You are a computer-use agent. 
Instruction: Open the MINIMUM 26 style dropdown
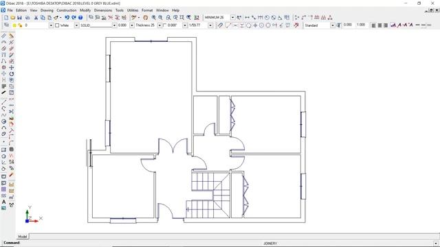(232, 17)
